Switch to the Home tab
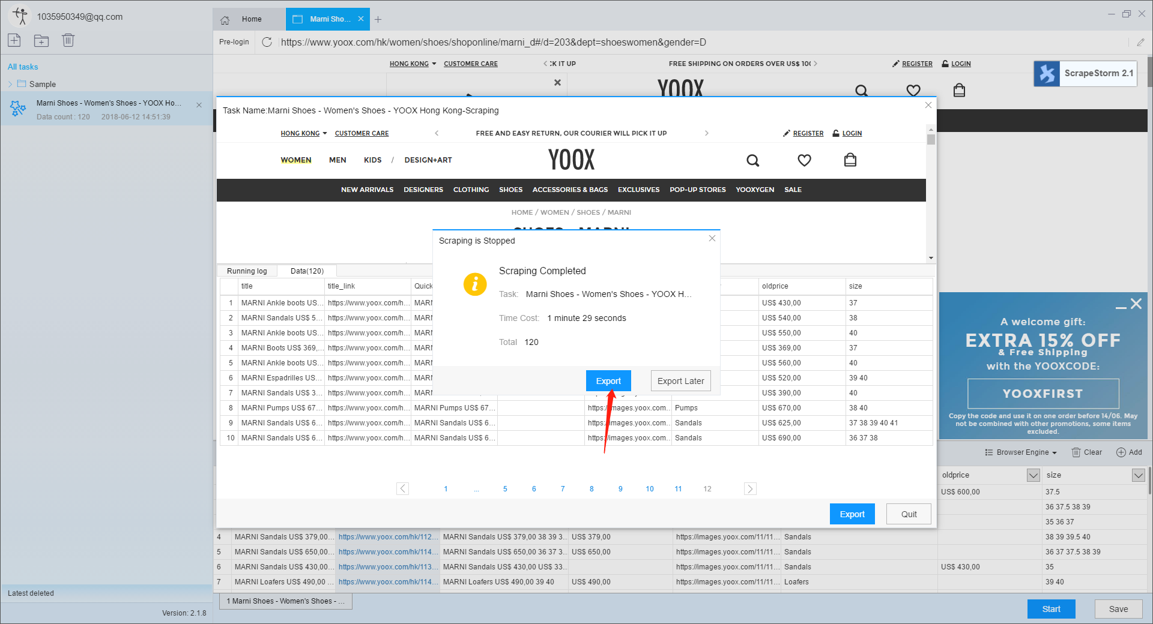The image size is (1153, 624). pyautogui.click(x=249, y=19)
